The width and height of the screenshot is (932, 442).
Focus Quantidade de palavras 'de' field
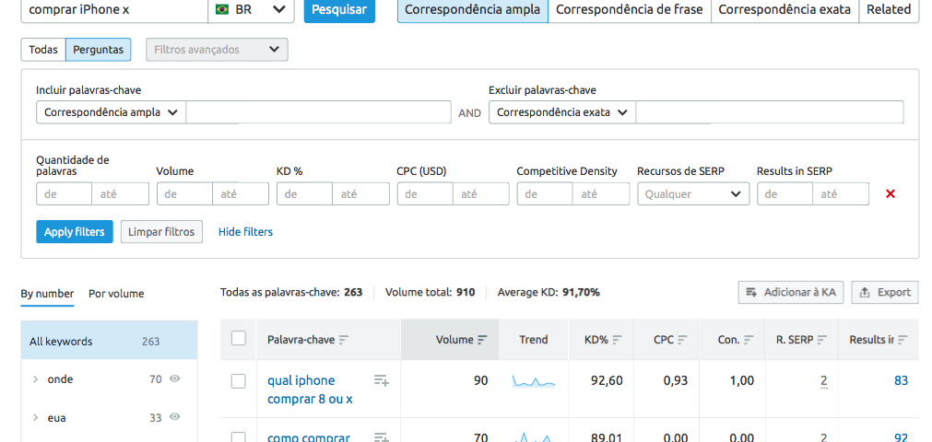pyautogui.click(x=65, y=193)
